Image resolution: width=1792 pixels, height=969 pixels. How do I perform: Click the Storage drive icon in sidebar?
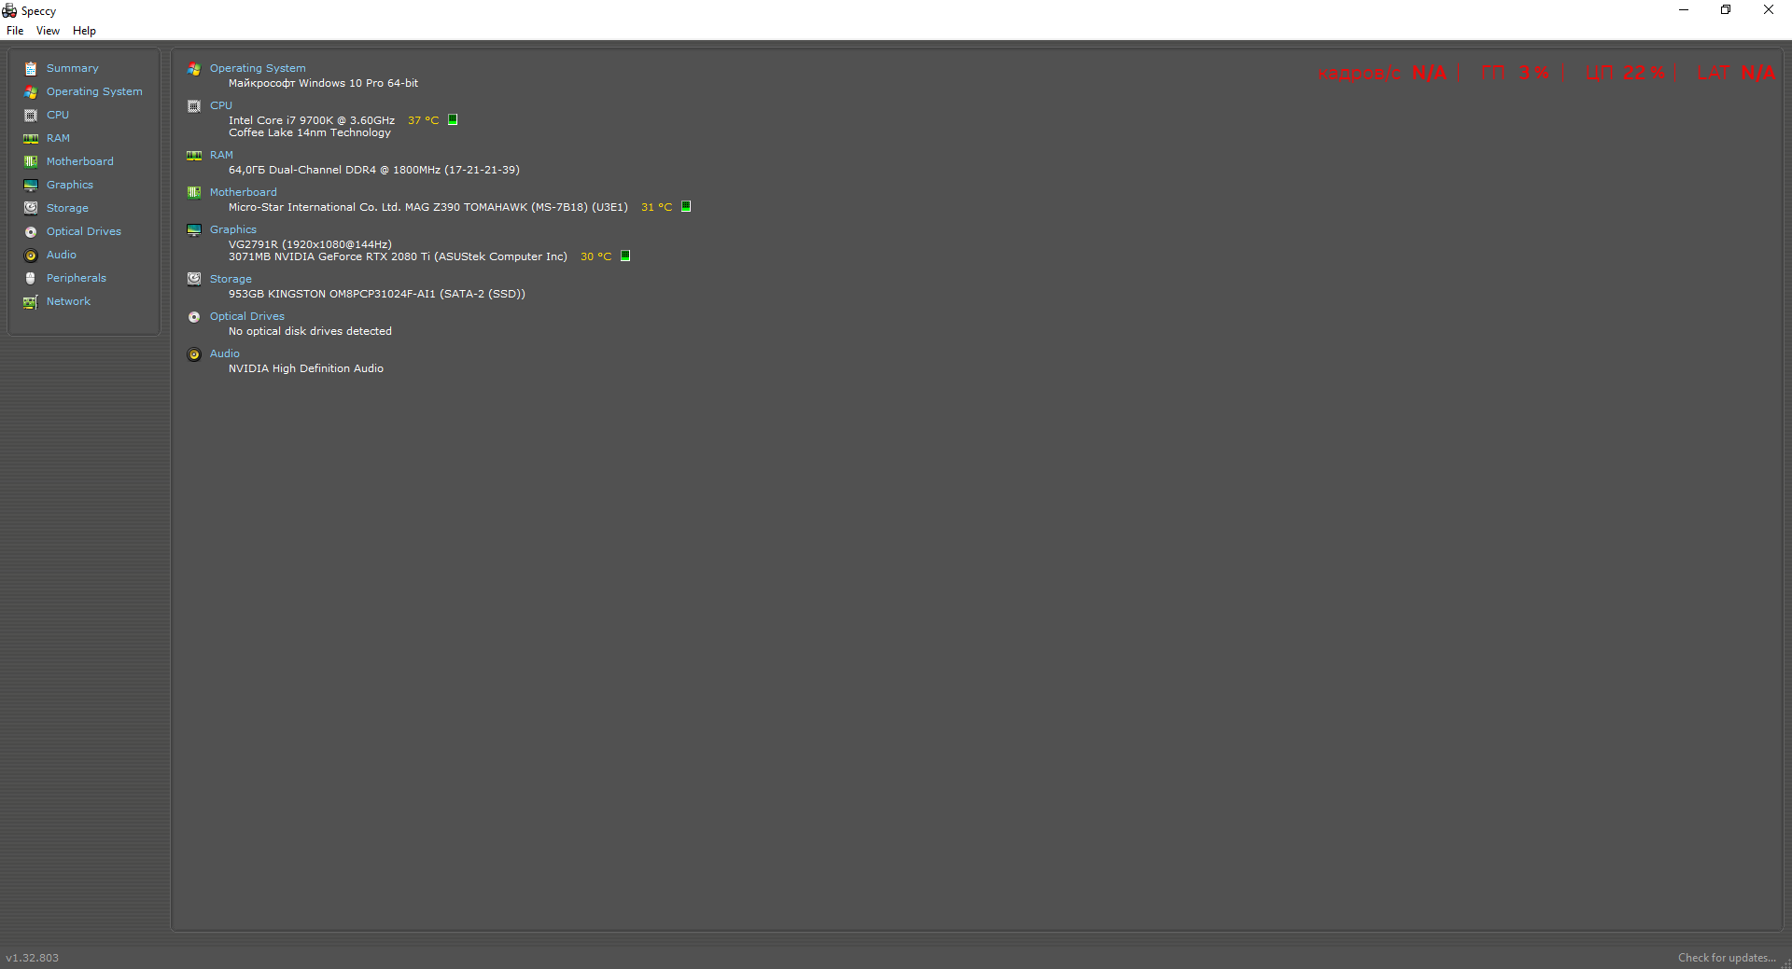pos(31,209)
